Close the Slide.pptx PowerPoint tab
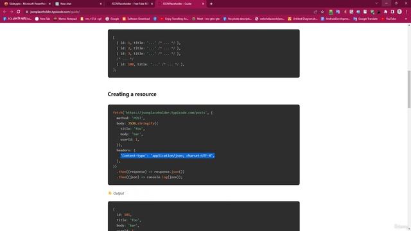This screenshot has width=411, height=231. (49, 4)
